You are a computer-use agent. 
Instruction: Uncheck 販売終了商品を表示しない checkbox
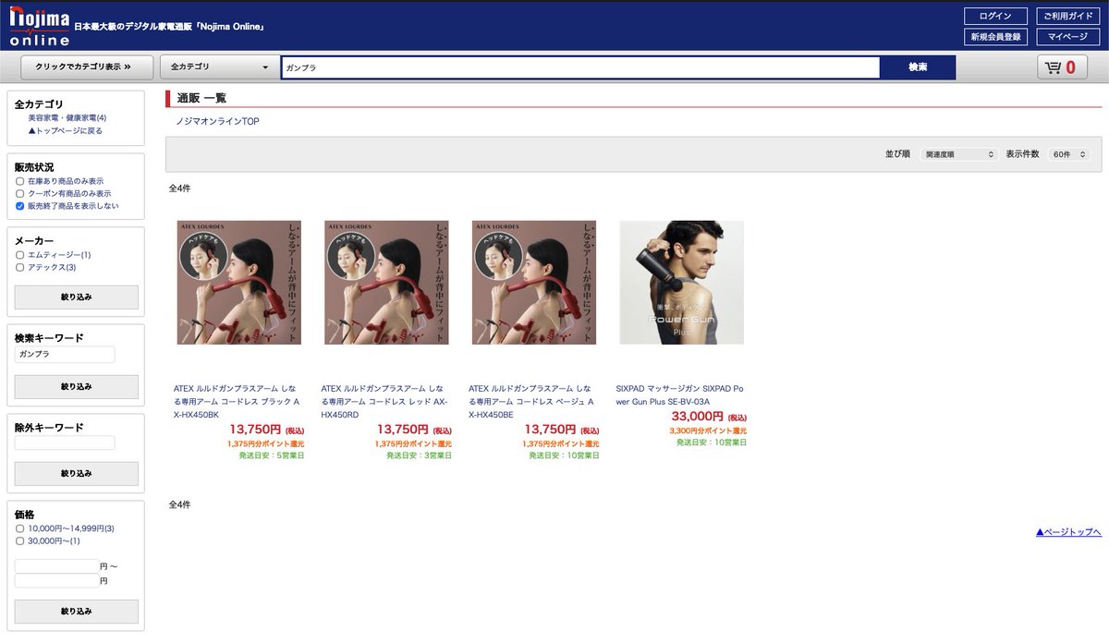pos(20,206)
